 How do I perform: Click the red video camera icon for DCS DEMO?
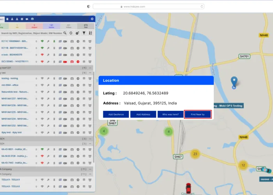coord(66,61)
